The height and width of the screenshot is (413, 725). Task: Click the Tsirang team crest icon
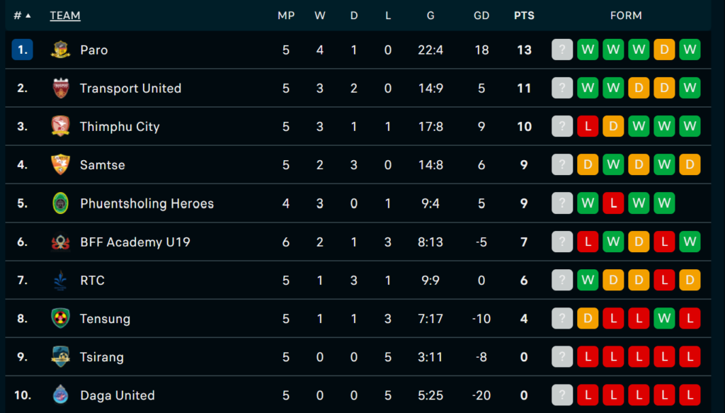pyautogui.click(x=61, y=356)
